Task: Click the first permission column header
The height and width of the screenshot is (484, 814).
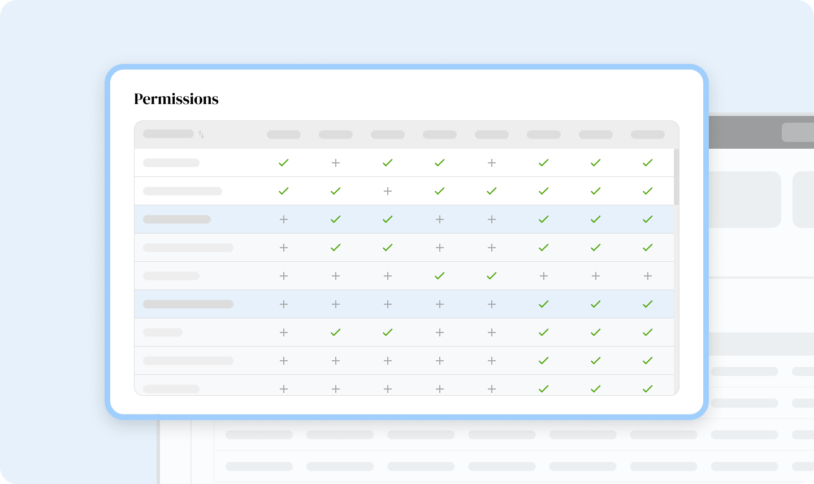Action: (284, 135)
